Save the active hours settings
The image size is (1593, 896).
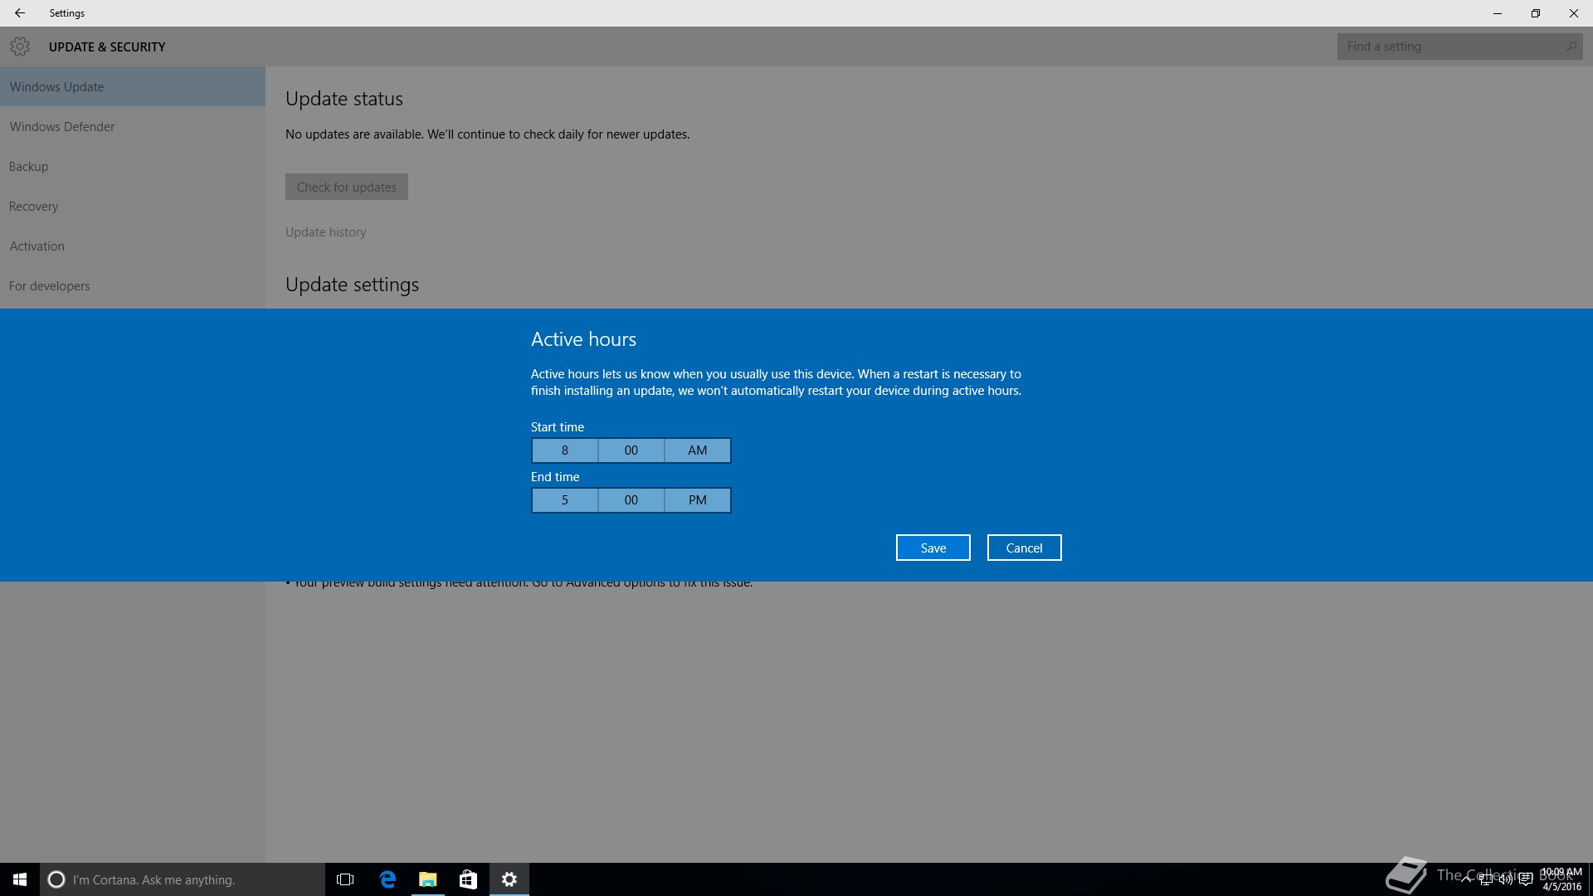pyautogui.click(x=933, y=548)
